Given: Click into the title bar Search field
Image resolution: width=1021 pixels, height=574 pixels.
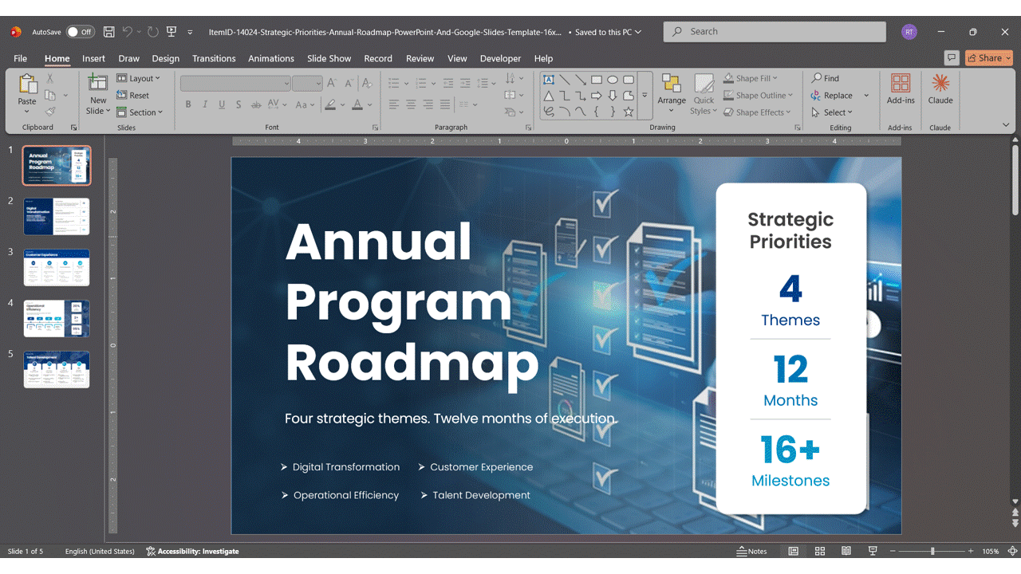Looking at the screenshot, I should tap(775, 32).
